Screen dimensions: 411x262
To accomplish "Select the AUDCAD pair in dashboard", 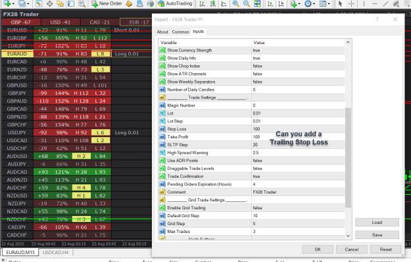I will (17, 172).
